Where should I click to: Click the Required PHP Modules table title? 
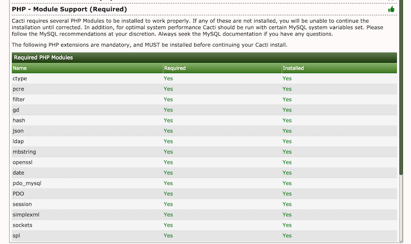[43, 58]
